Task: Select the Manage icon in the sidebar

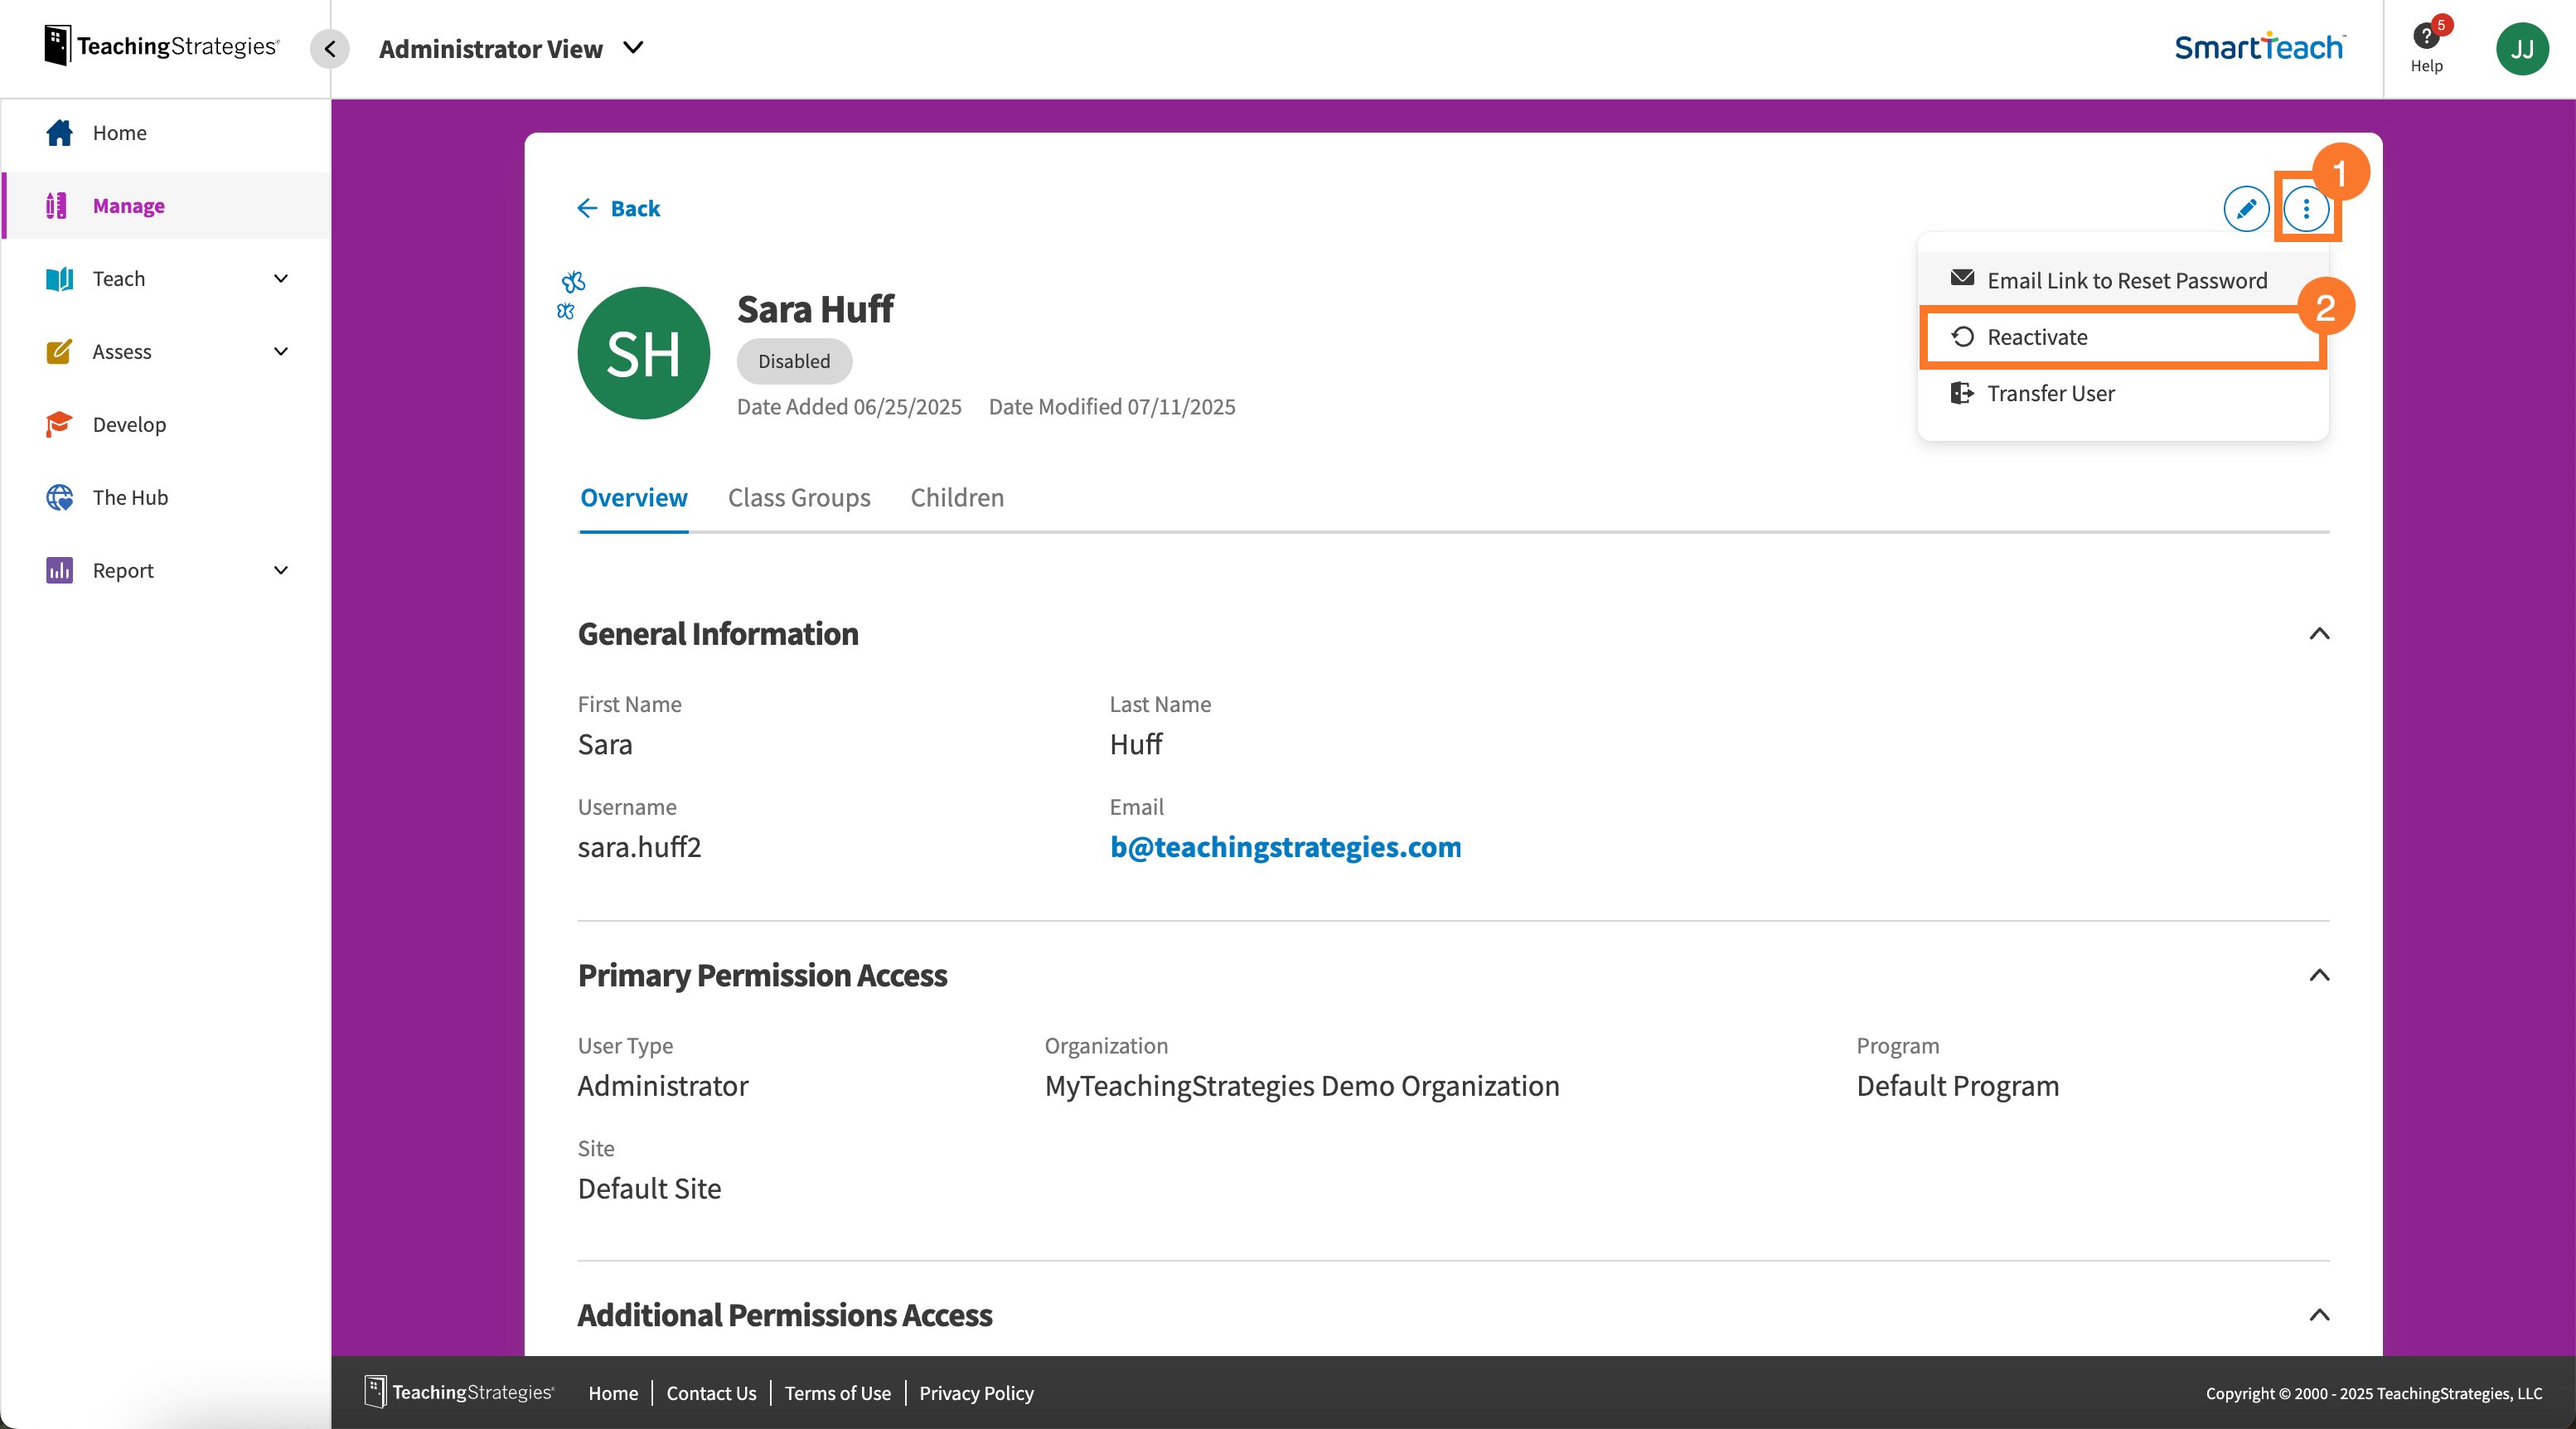Action: (58, 206)
